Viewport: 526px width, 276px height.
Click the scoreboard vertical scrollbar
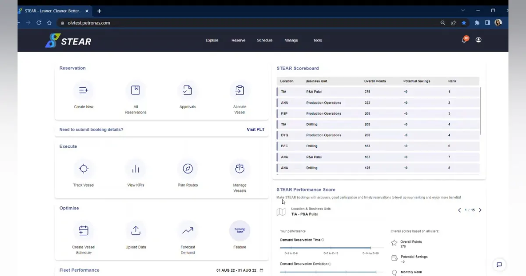click(x=481, y=111)
